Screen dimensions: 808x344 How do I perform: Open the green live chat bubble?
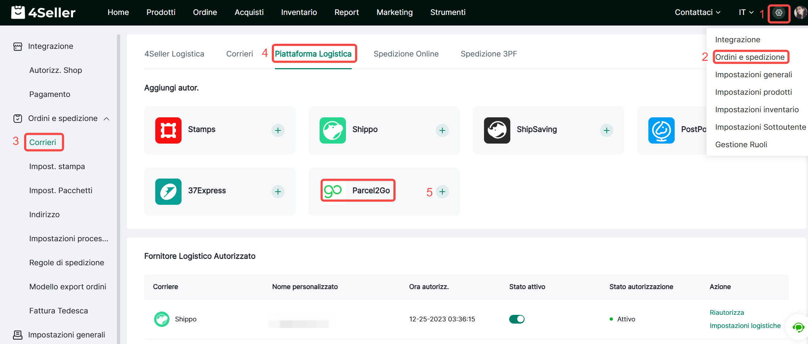798,327
